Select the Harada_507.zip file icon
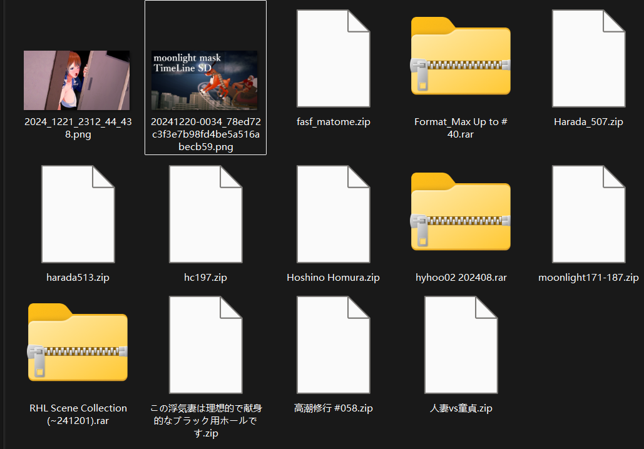Screen dimensions: 644x449 point(588,58)
